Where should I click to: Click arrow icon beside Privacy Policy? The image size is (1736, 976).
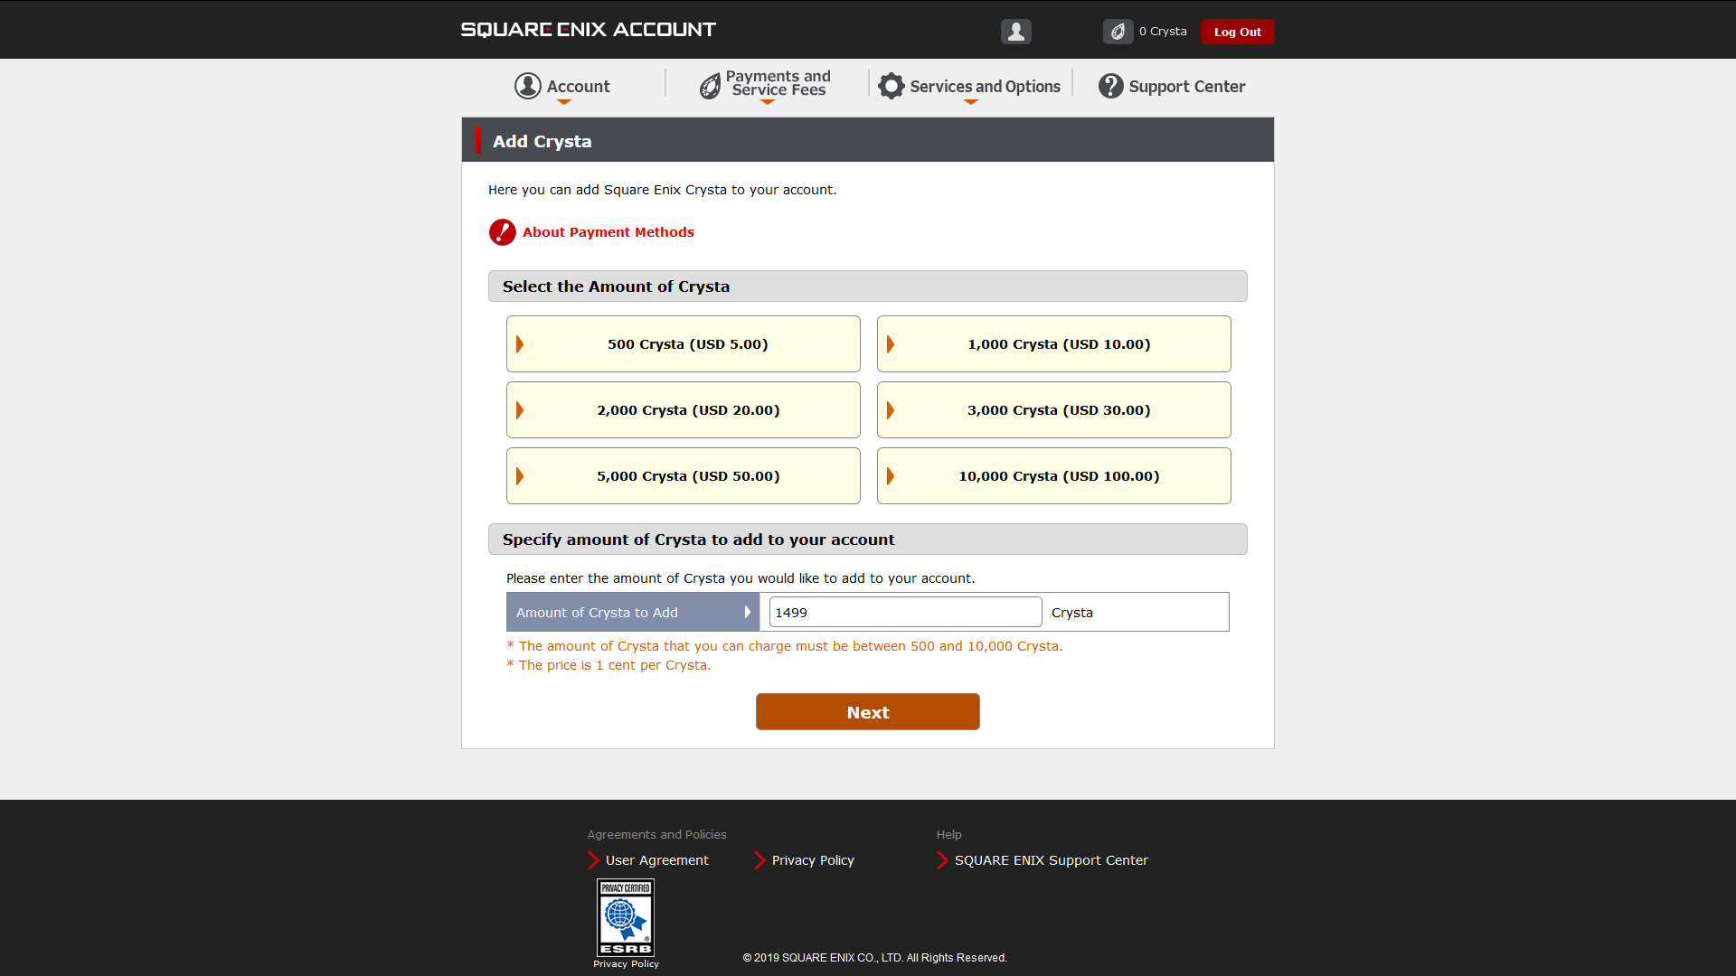coord(759,860)
